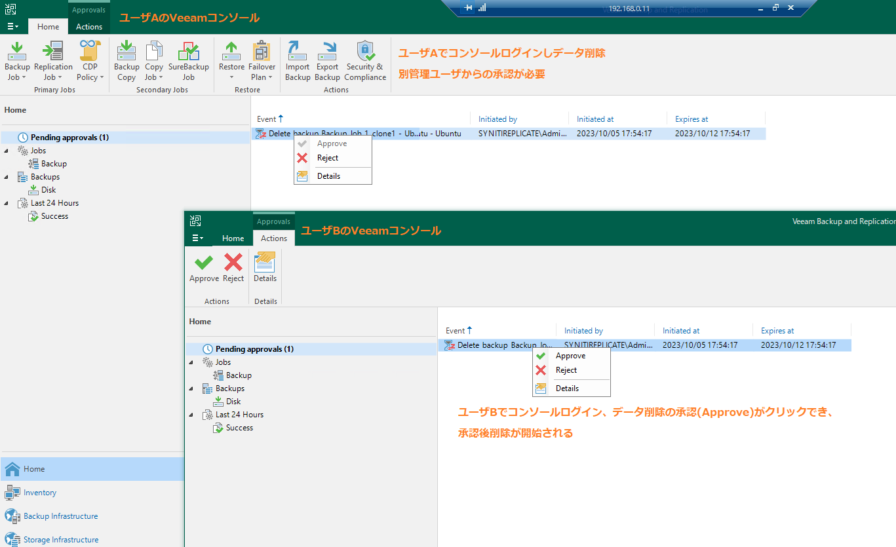Image resolution: width=896 pixels, height=547 pixels.
Task: Select Success node in User B tree
Action: (x=239, y=428)
